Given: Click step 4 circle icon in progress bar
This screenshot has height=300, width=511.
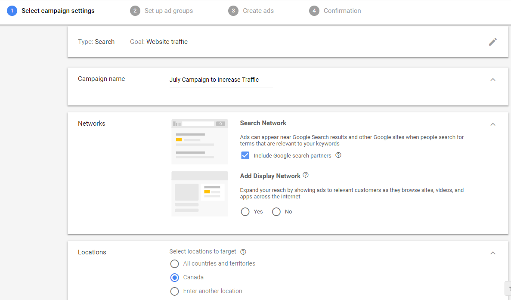Looking at the screenshot, I should (x=314, y=11).
